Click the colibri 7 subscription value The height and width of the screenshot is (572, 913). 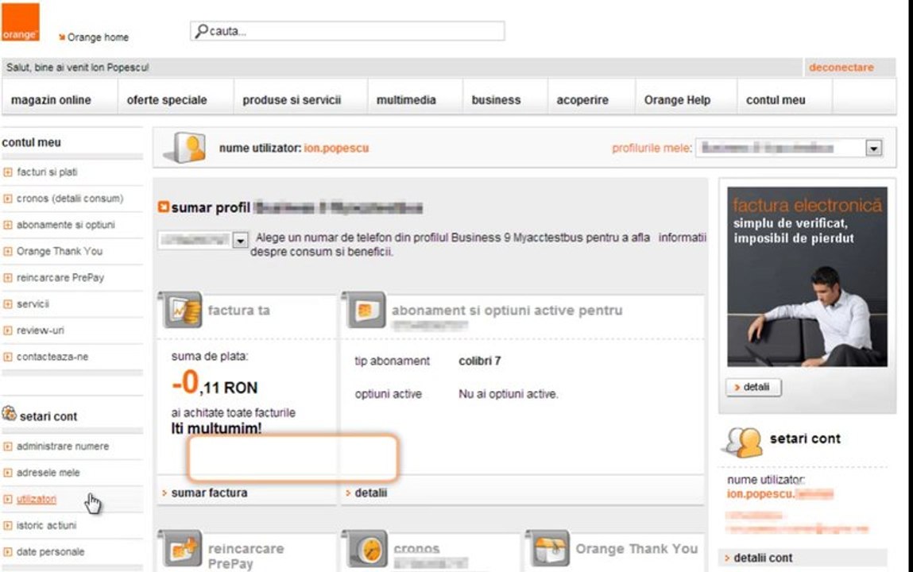[480, 361]
